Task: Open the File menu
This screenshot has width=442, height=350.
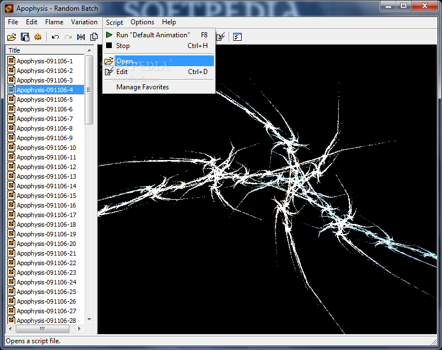Action: pyautogui.click(x=13, y=22)
